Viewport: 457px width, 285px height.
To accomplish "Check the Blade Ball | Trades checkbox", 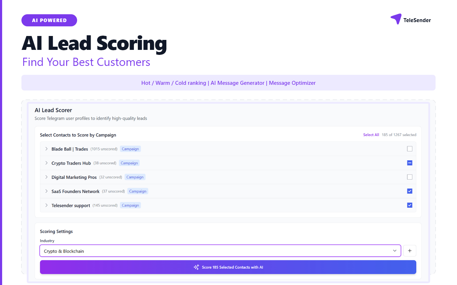I will tap(410, 149).
